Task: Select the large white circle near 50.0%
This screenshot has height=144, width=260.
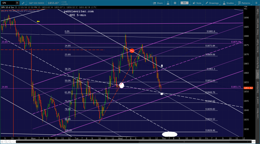Action: tap(122, 85)
